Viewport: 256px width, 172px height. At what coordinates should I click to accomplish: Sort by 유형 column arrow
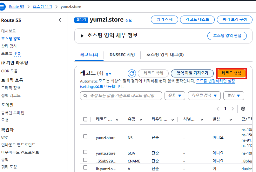coord(141,120)
